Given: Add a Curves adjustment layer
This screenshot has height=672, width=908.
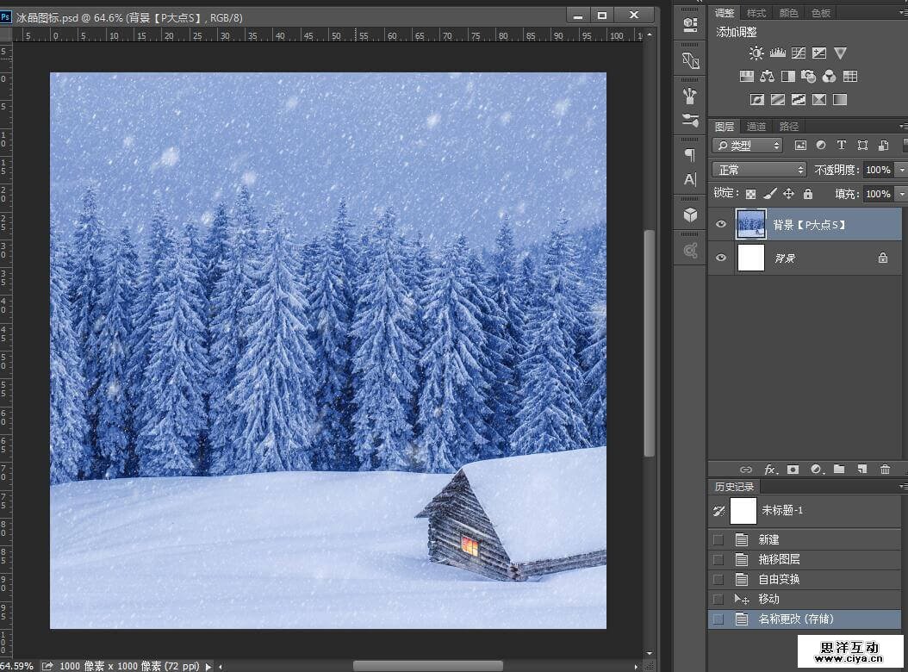Looking at the screenshot, I should point(799,53).
